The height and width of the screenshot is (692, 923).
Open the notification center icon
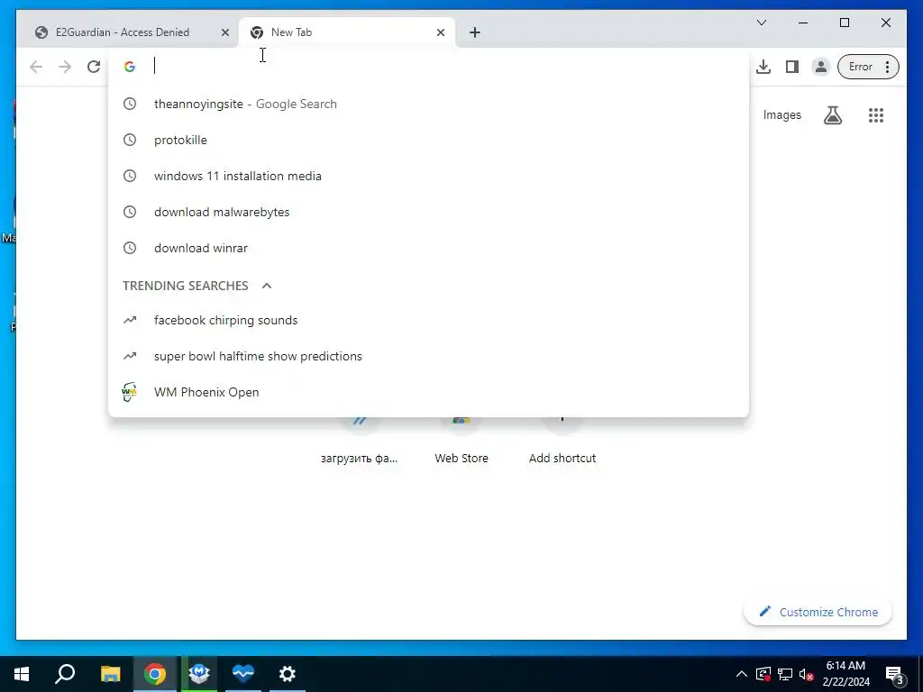pyautogui.click(x=894, y=674)
